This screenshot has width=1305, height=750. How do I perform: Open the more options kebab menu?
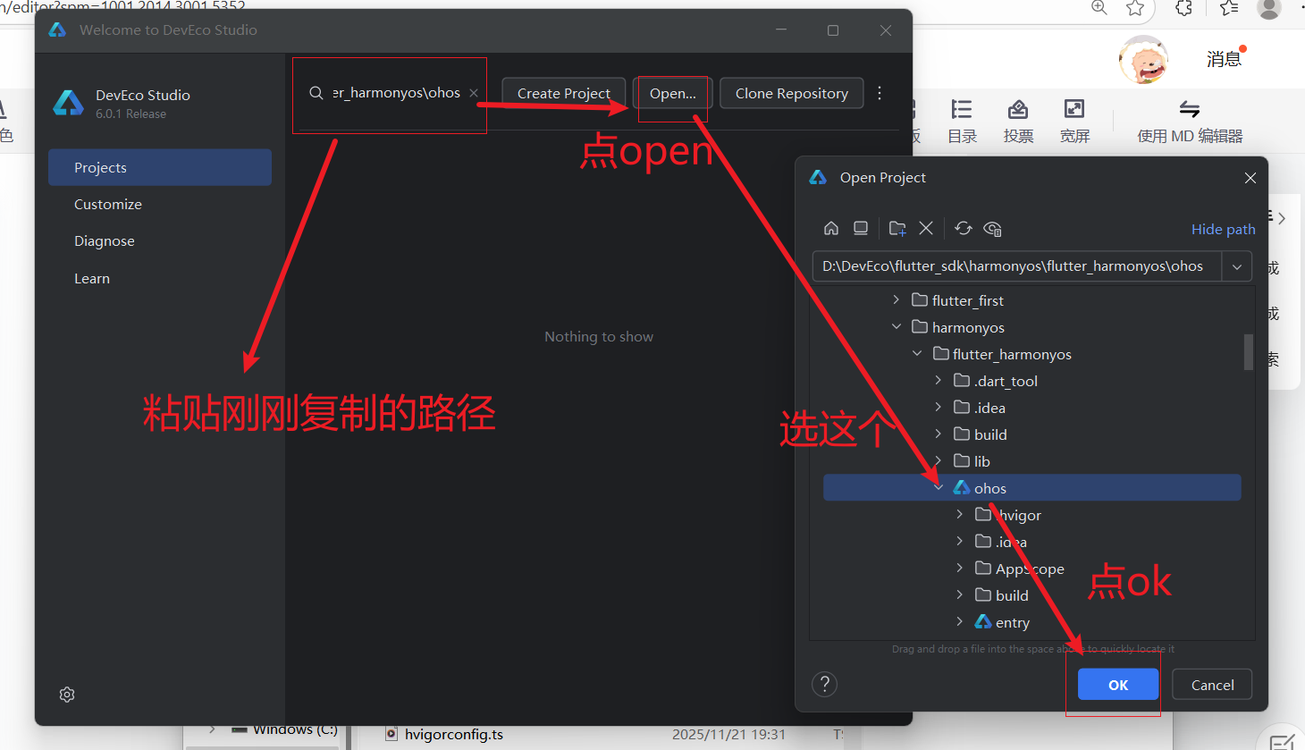click(x=880, y=93)
